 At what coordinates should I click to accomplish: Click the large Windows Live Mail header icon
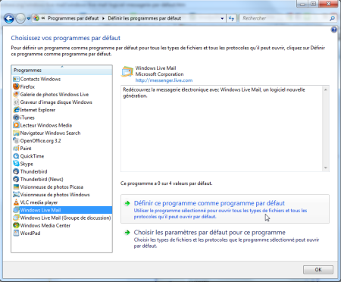tap(127, 72)
